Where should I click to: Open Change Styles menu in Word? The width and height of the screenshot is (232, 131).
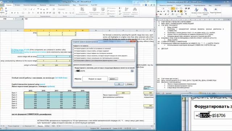coord(206,11)
